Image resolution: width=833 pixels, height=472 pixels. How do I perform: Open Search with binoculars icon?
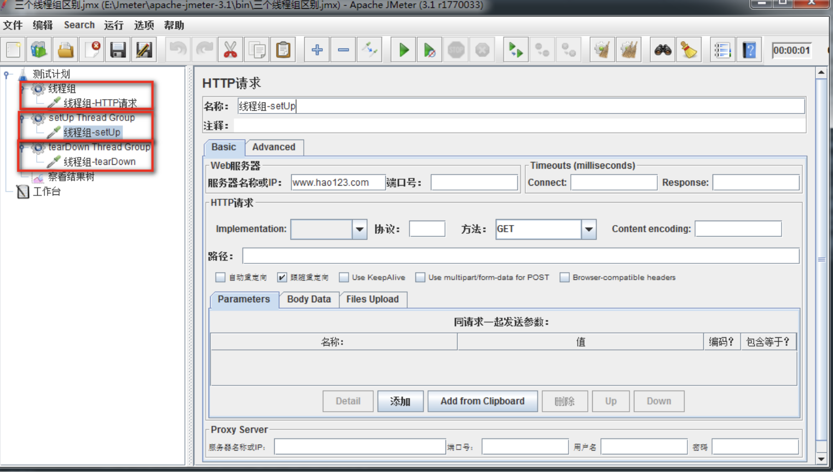[663, 50]
